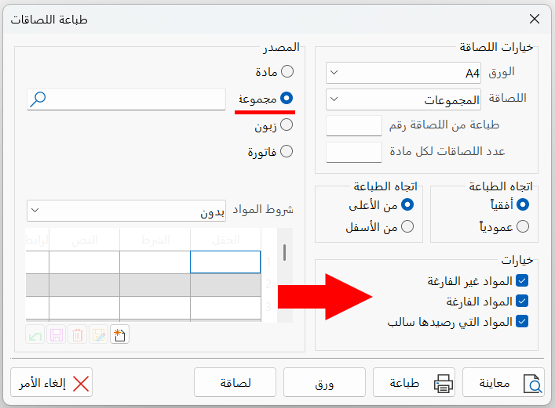Screen dimensions: 555x408
Task: Click the الشرط cell in grid row 2
Action: click(155, 285)
